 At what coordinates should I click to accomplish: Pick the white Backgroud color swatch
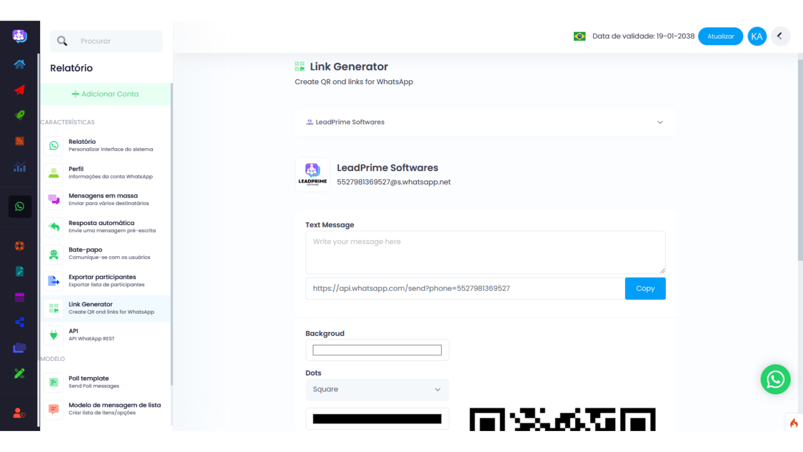point(377,350)
